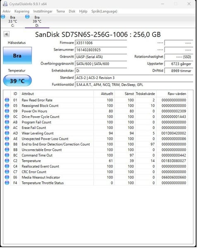198x248 pixels.
Task: Open the Kopiering menu
Action: pos(22,12)
